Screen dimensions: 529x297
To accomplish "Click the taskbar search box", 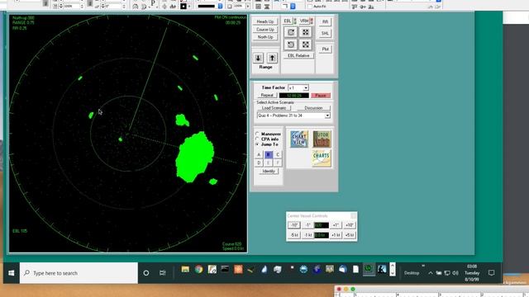I will point(79,273).
